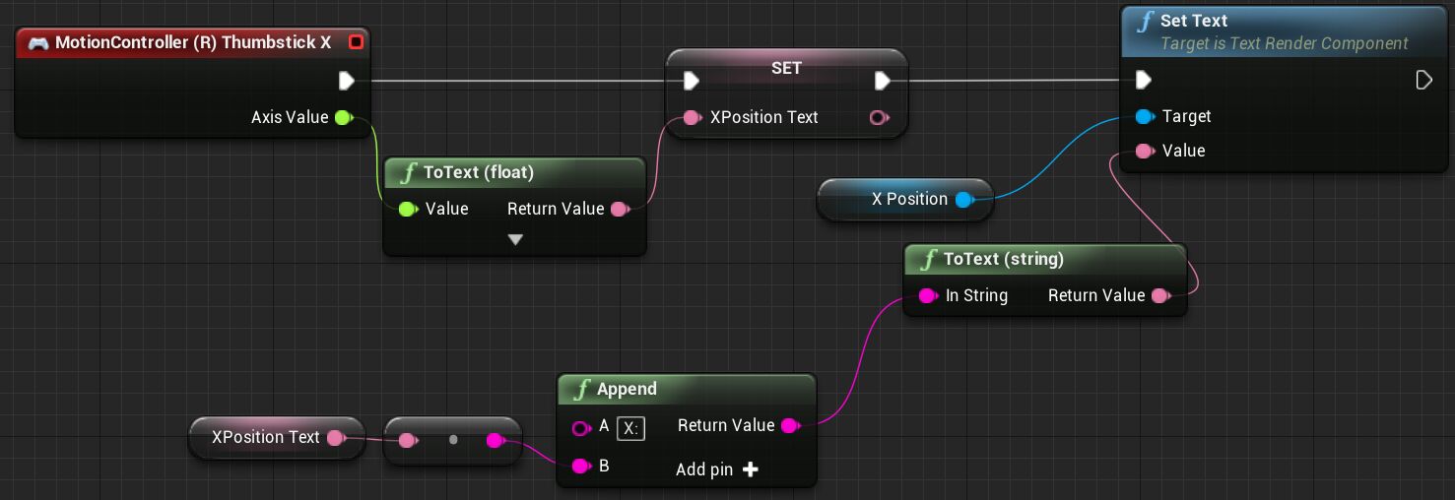
Task: Click the green Axis Value output pin
Action: [x=343, y=117]
